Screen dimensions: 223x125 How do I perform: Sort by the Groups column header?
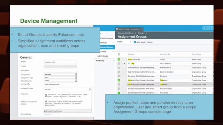click(x=131, y=54)
